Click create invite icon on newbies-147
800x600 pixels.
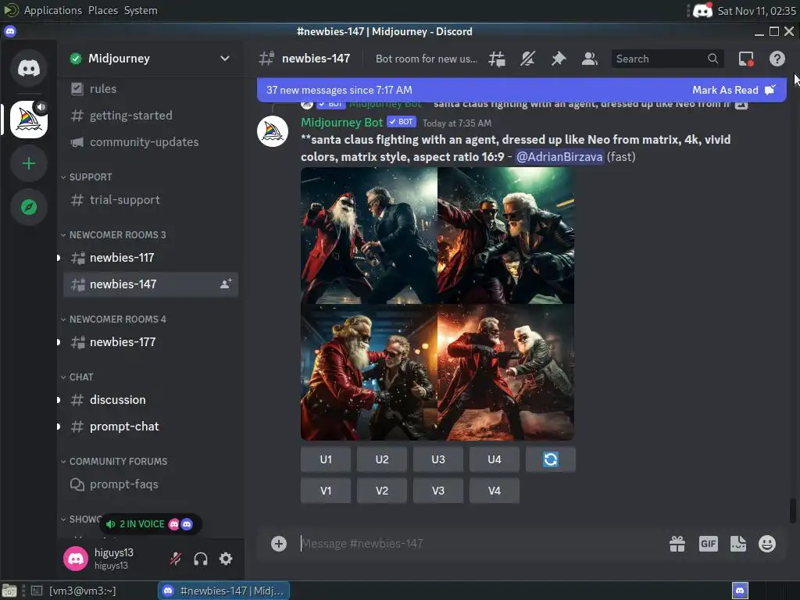[x=226, y=284]
